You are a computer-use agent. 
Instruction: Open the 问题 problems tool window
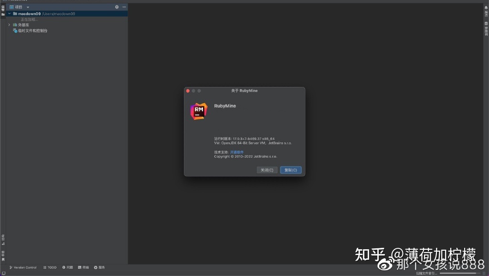click(68, 267)
